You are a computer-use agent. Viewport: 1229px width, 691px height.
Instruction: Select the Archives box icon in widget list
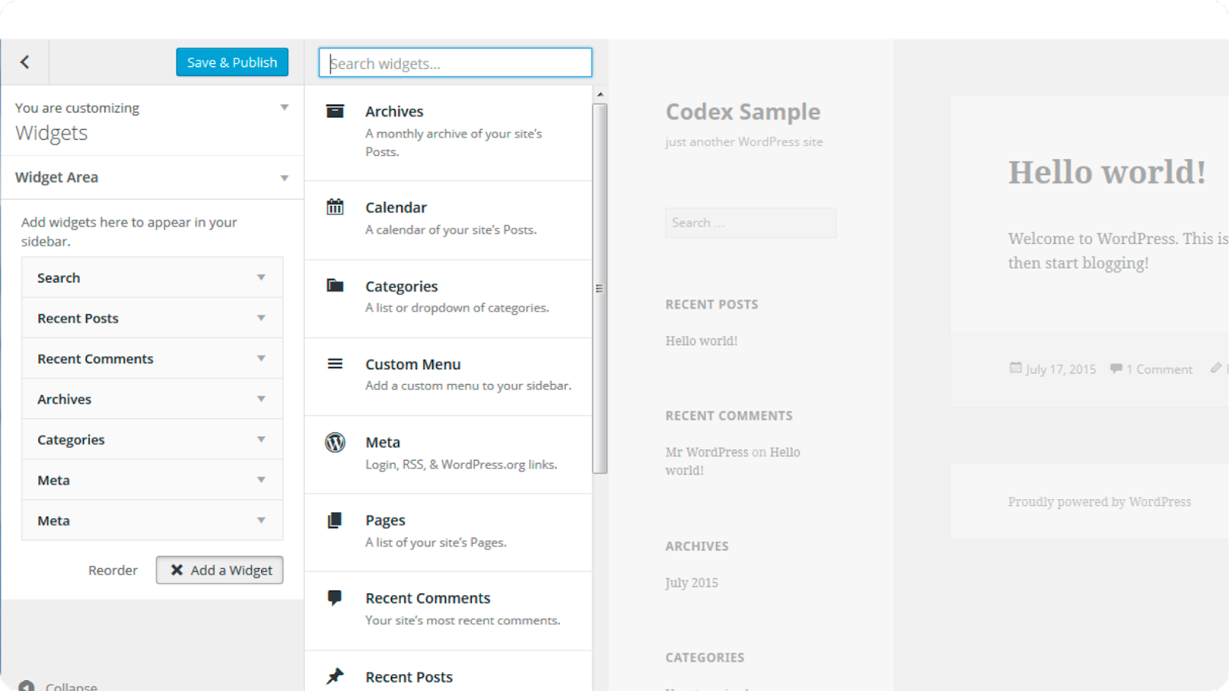click(x=335, y=111)
